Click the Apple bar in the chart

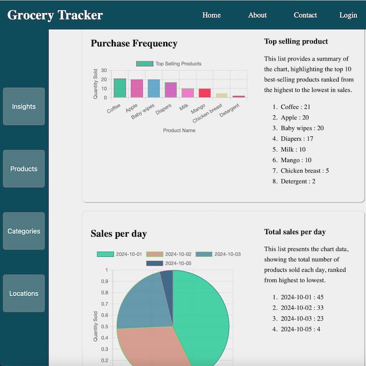(137, 88)
